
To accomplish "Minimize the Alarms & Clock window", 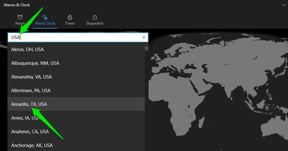I will tap(283, 5).
